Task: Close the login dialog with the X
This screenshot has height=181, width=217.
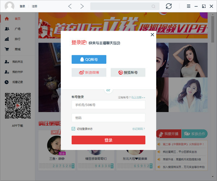Action: coord(152,35)
